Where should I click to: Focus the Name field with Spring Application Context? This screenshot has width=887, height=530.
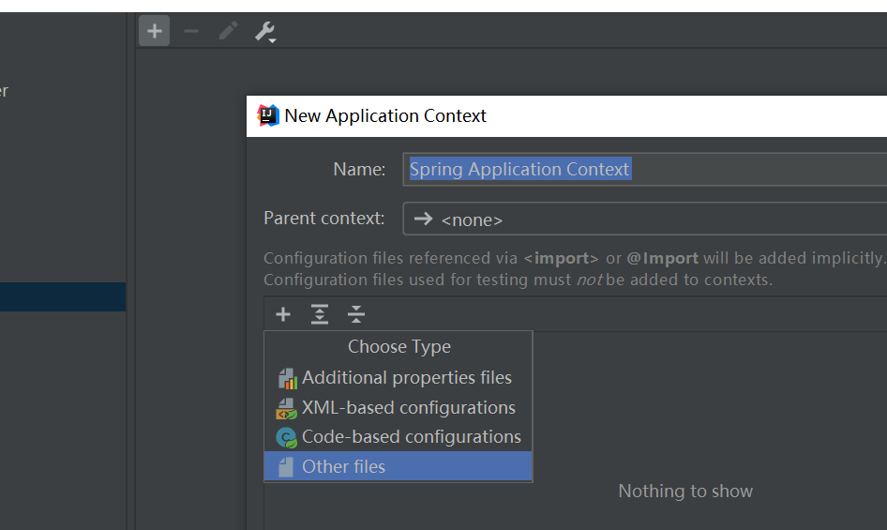coord(644,169)
